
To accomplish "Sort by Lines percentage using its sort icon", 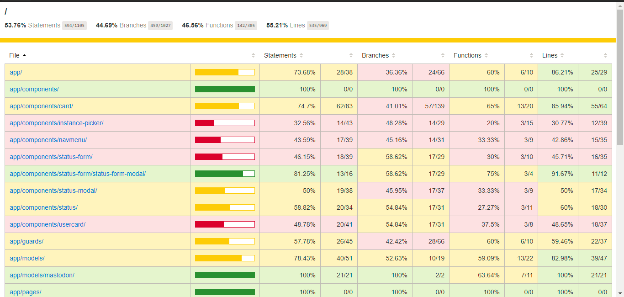I will [x=562, y=55].
